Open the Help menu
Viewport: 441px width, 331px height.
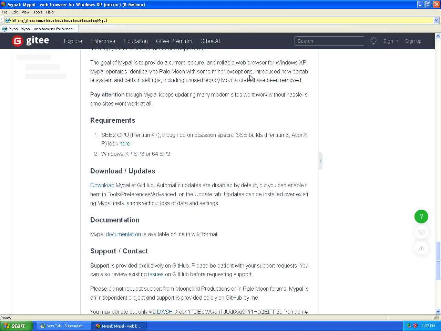pos(50,12)
